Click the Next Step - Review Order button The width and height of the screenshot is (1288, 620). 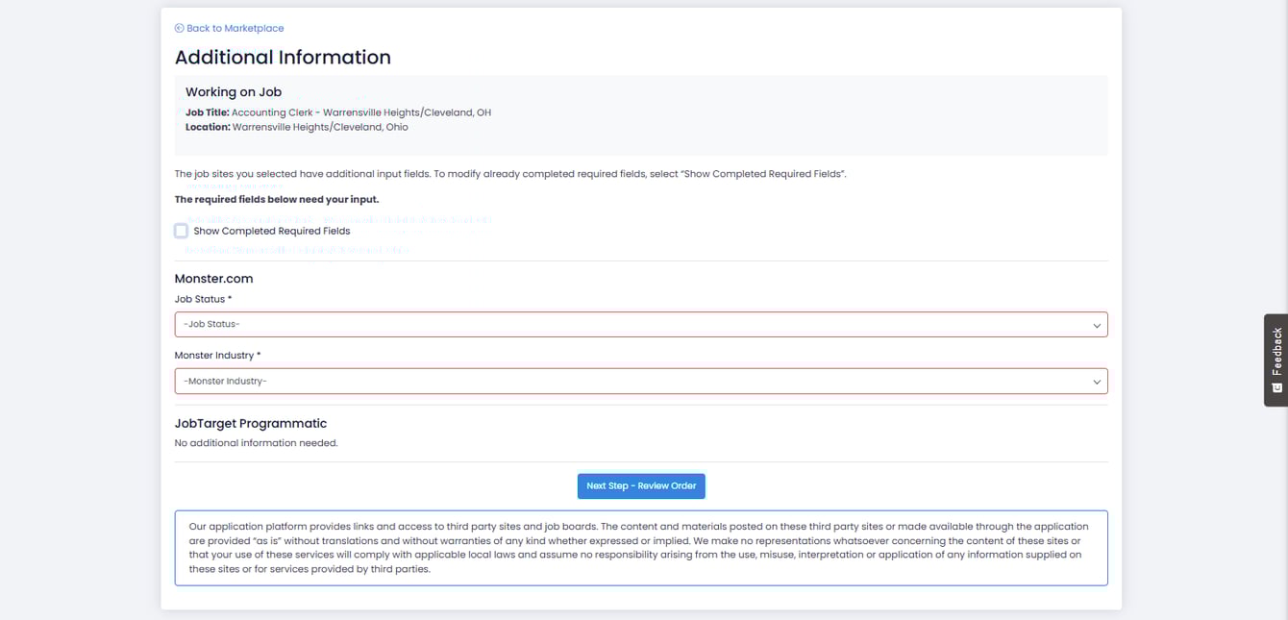(x=641, y=485)
